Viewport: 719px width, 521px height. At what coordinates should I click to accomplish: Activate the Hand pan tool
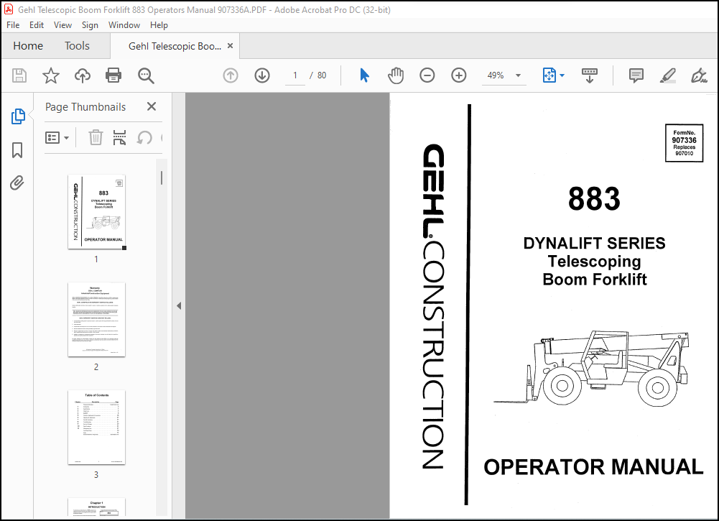(395, 75)
